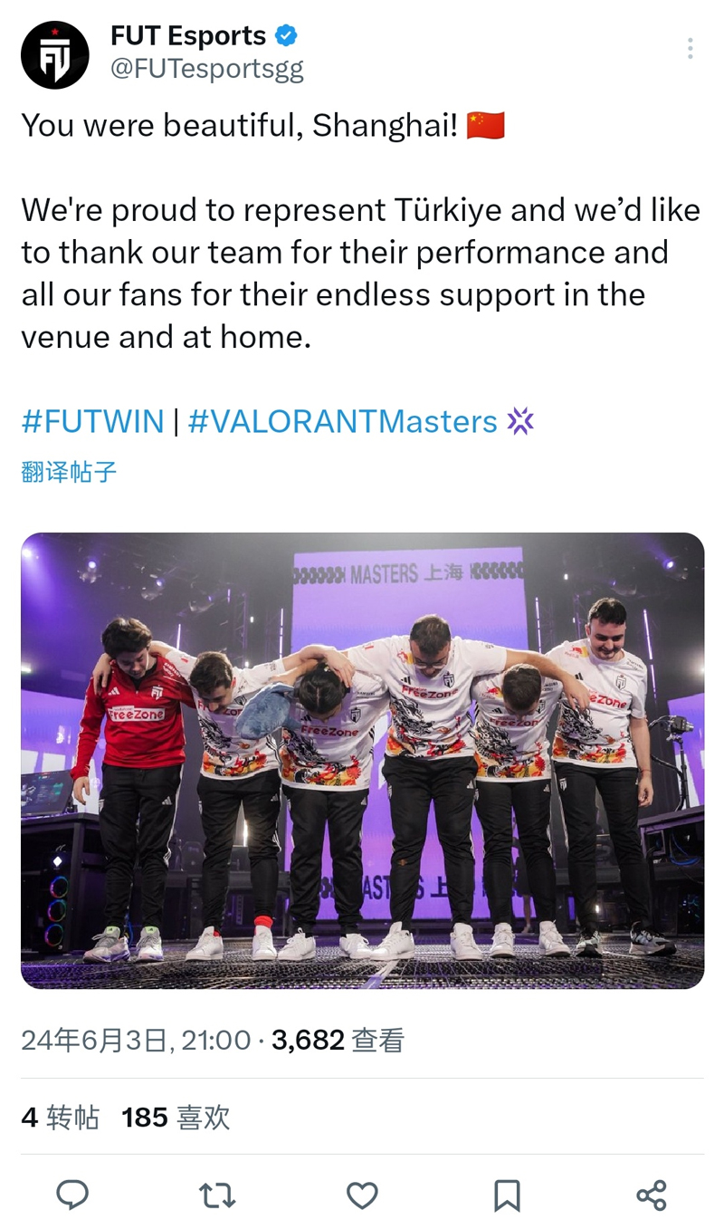The image size is (724, 1229).
Task: Click the reply speech bubble icon
Action: pyautogui.click(x=72, y=1195)
